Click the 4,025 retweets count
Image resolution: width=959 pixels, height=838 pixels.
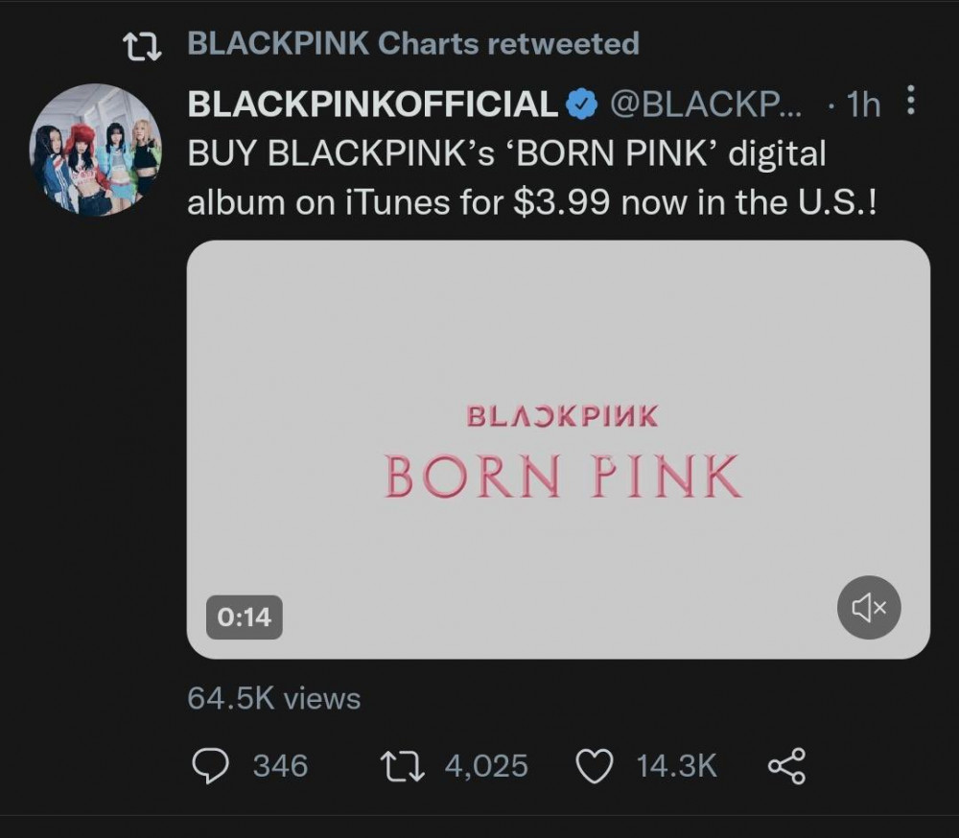(486, 766)
